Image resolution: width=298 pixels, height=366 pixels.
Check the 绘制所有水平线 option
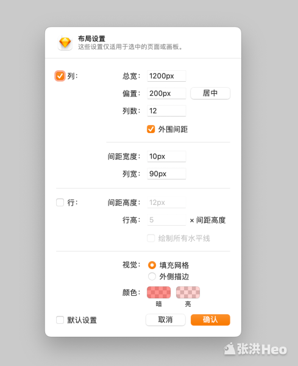pyautogui.click(x=151, y=239)
